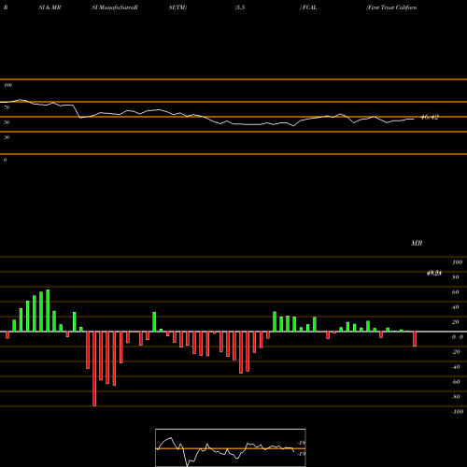Click the -18 label in mini chart
The image size is (467, 467).
click(x=302, y=443)
